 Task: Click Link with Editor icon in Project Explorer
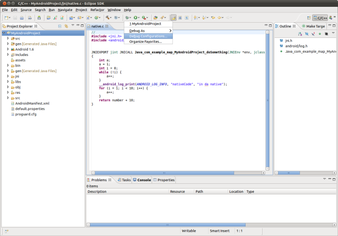click(66, 26)
